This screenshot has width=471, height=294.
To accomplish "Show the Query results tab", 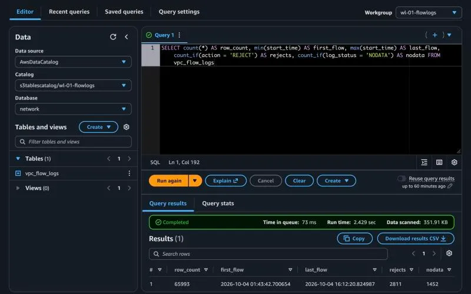I will point(168,203).
